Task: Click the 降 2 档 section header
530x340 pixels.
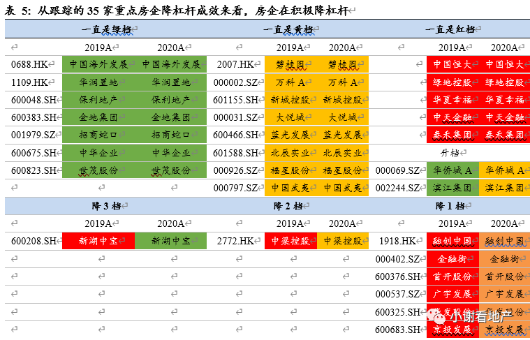Action: click(288, 206)
